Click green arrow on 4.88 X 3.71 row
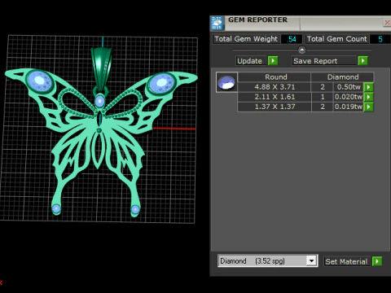This screenshot has height=293, width=391. point(368,87)
